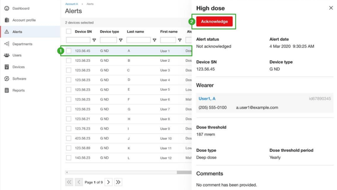Filter icon for First name column

tap(180, 40)
